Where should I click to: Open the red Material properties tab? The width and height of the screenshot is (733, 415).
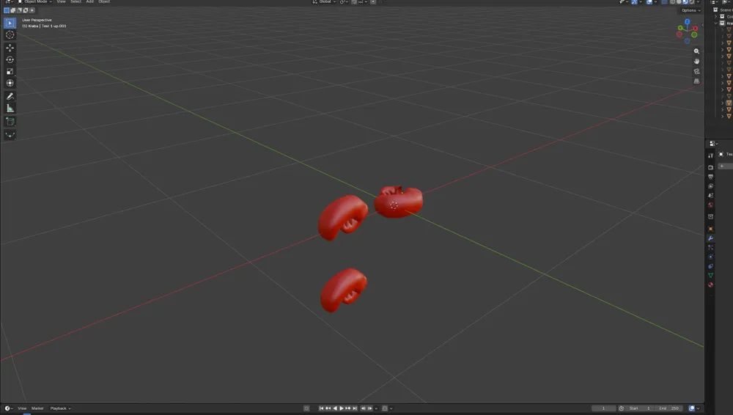pos(710,285)
